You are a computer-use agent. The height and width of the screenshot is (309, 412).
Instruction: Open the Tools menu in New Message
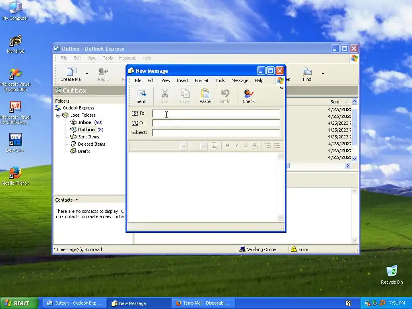coord(220,80)
